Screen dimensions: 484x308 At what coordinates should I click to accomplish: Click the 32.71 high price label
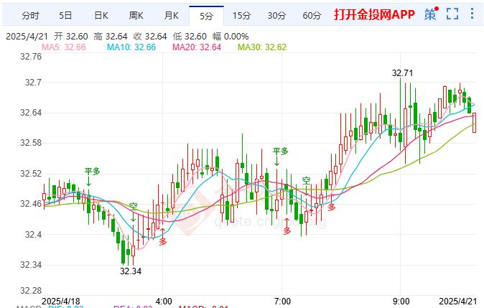click(402, 73)
